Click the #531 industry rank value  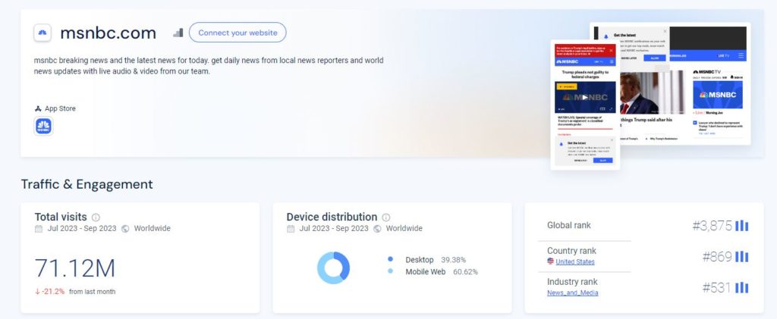tap(717, 288)
